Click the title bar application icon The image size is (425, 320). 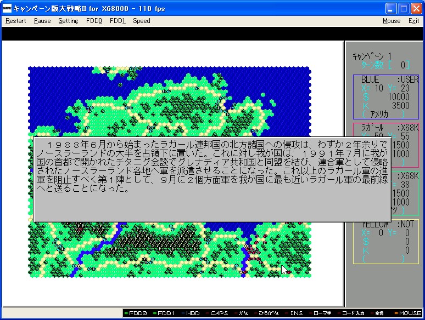pos(7,9)
